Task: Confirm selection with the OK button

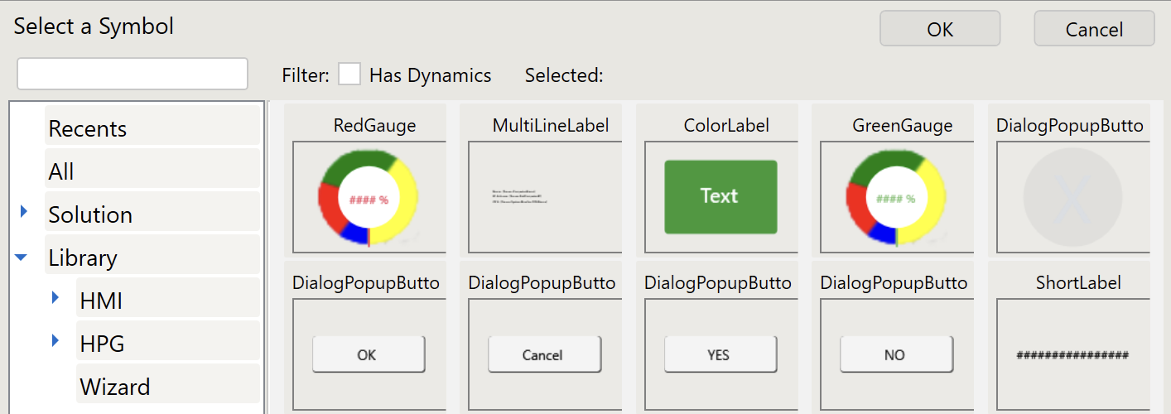Action: point(939,29)
